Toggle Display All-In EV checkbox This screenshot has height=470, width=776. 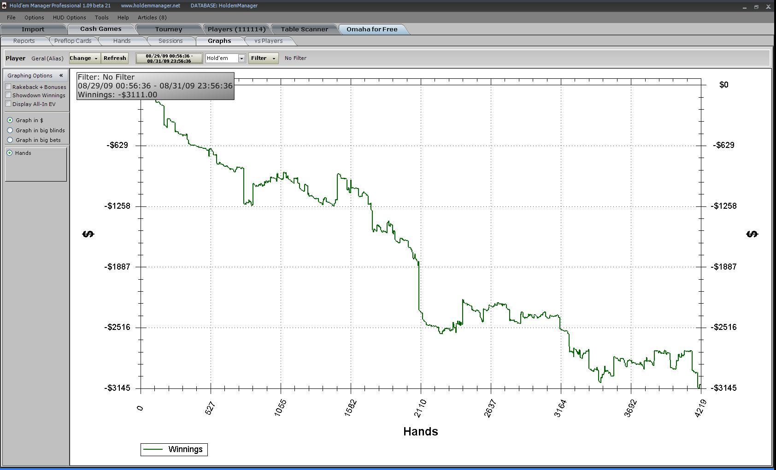coord(8,104)
